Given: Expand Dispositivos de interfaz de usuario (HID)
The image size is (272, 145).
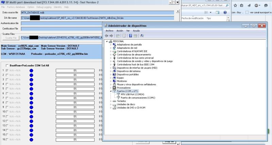Looking at the screenshot, I should 111,68.
